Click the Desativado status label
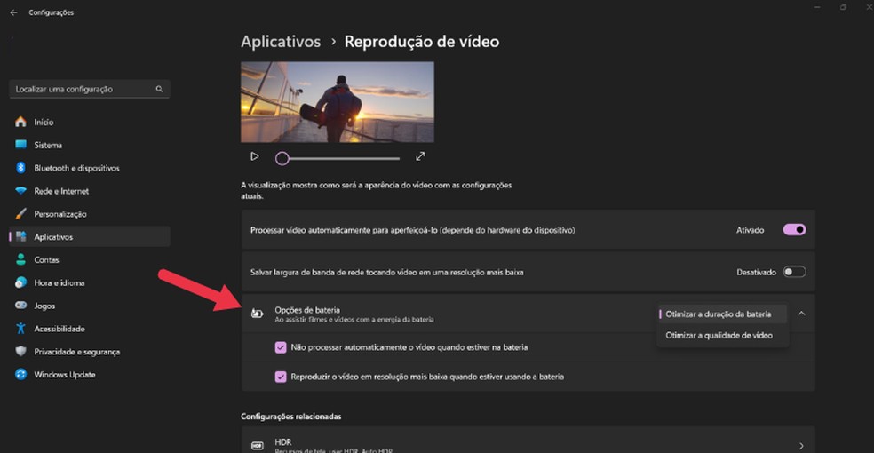This screenshot has width=874, height=453. [x=757, y=272]
